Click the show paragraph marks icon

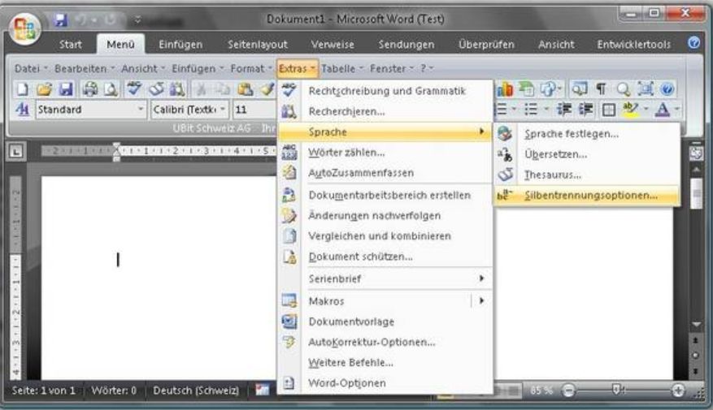click(601, 89)
